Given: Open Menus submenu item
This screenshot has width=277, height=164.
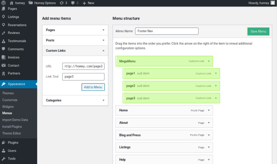Looking at the screenshot, I should point(7,113).
